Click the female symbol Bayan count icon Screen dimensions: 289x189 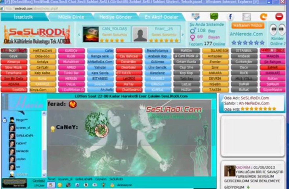192,37
